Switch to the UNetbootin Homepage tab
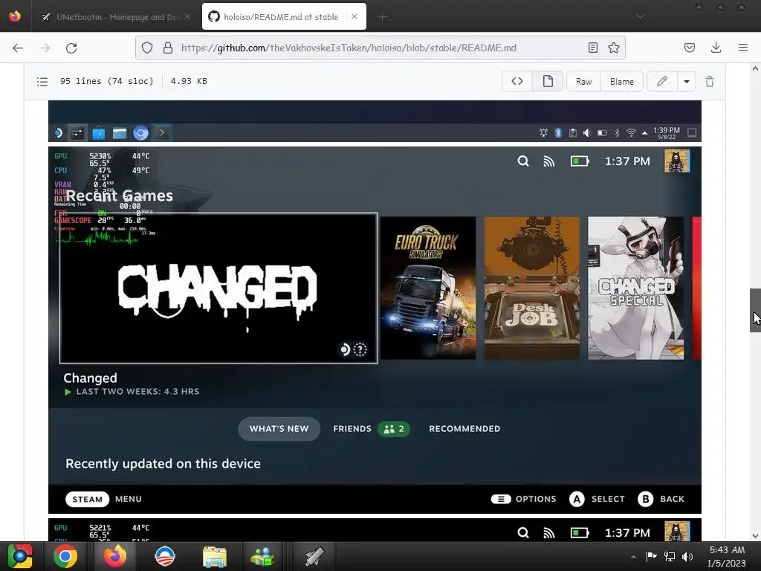 (115, 17)
